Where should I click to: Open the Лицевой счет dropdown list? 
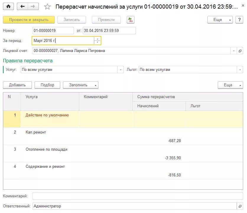click(x=234, y=51)
